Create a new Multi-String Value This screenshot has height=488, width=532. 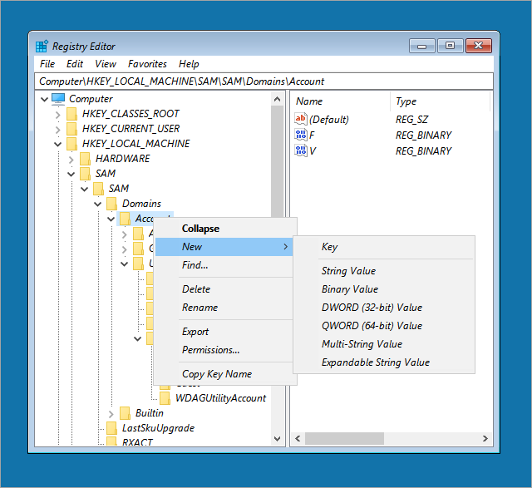[x=384, y=344]
